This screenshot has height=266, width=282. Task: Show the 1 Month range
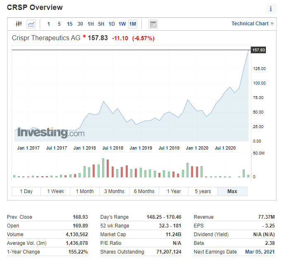pyautogui.click(x=85, y=191)
